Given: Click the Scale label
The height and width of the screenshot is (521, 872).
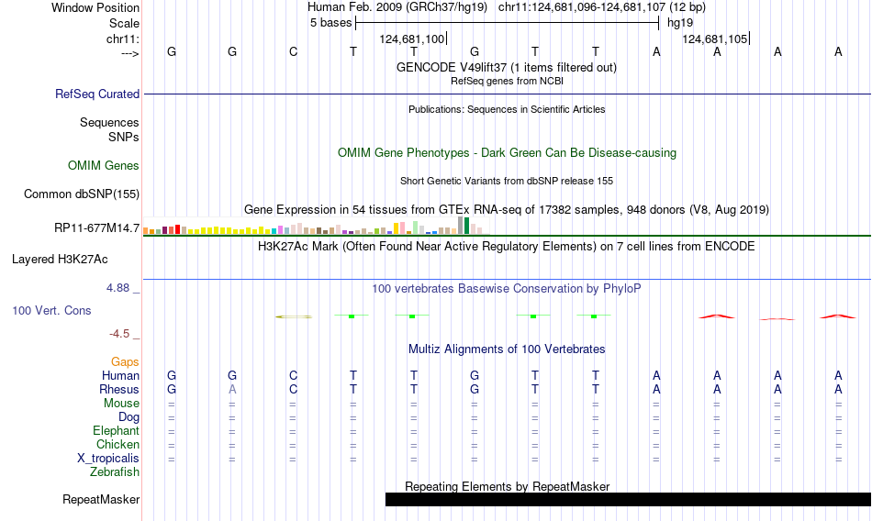Looking at the screenshot, I should [x=124, y=23].
